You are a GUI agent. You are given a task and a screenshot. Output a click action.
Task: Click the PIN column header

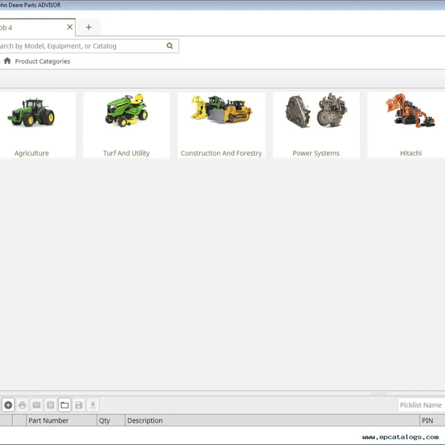(x=432, y=421)
